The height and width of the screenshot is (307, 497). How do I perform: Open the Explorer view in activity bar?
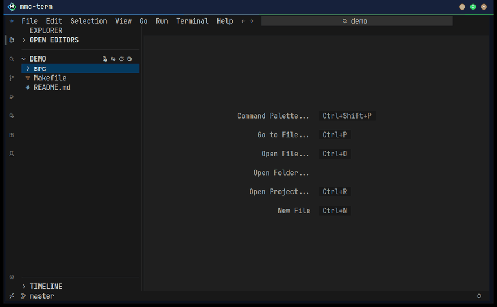tap(11, 40)
